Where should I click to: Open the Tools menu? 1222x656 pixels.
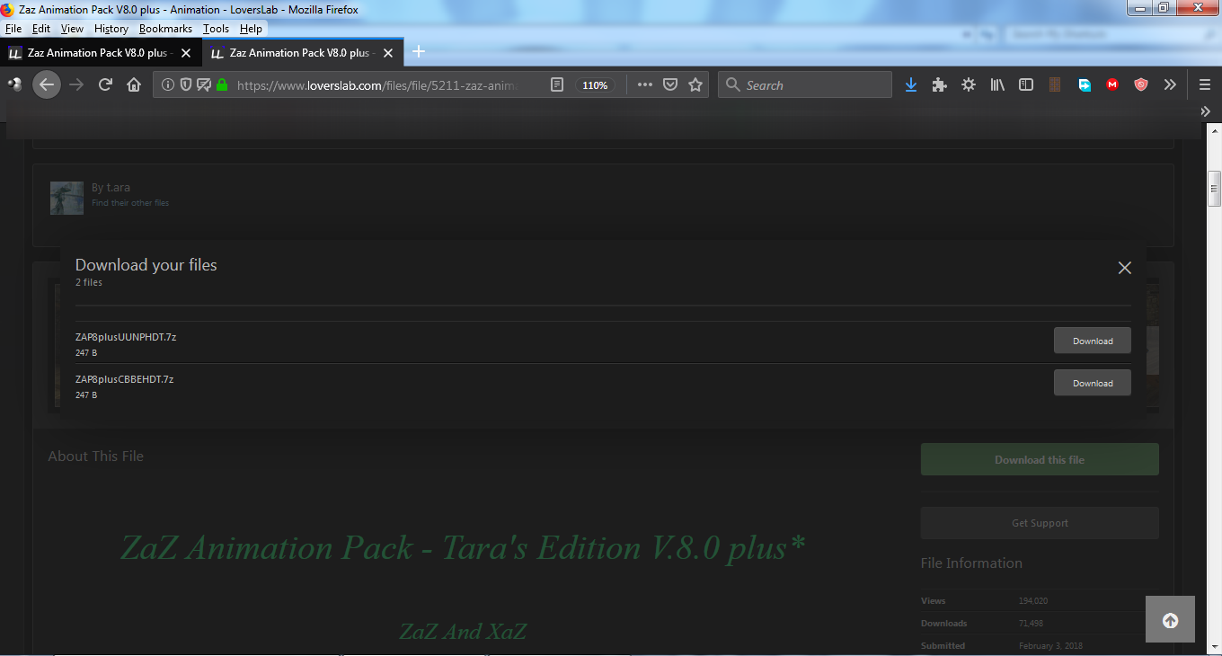pos(216,29)
